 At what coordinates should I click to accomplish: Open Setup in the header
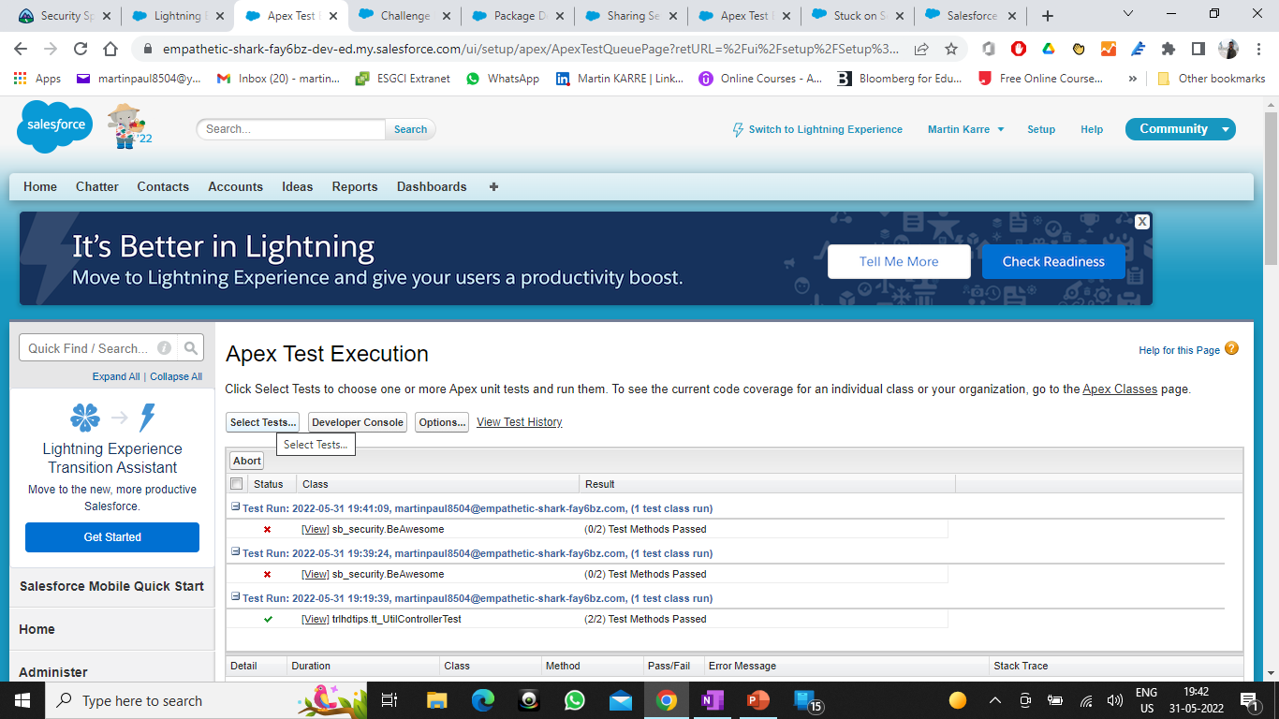click(1041, 129)
